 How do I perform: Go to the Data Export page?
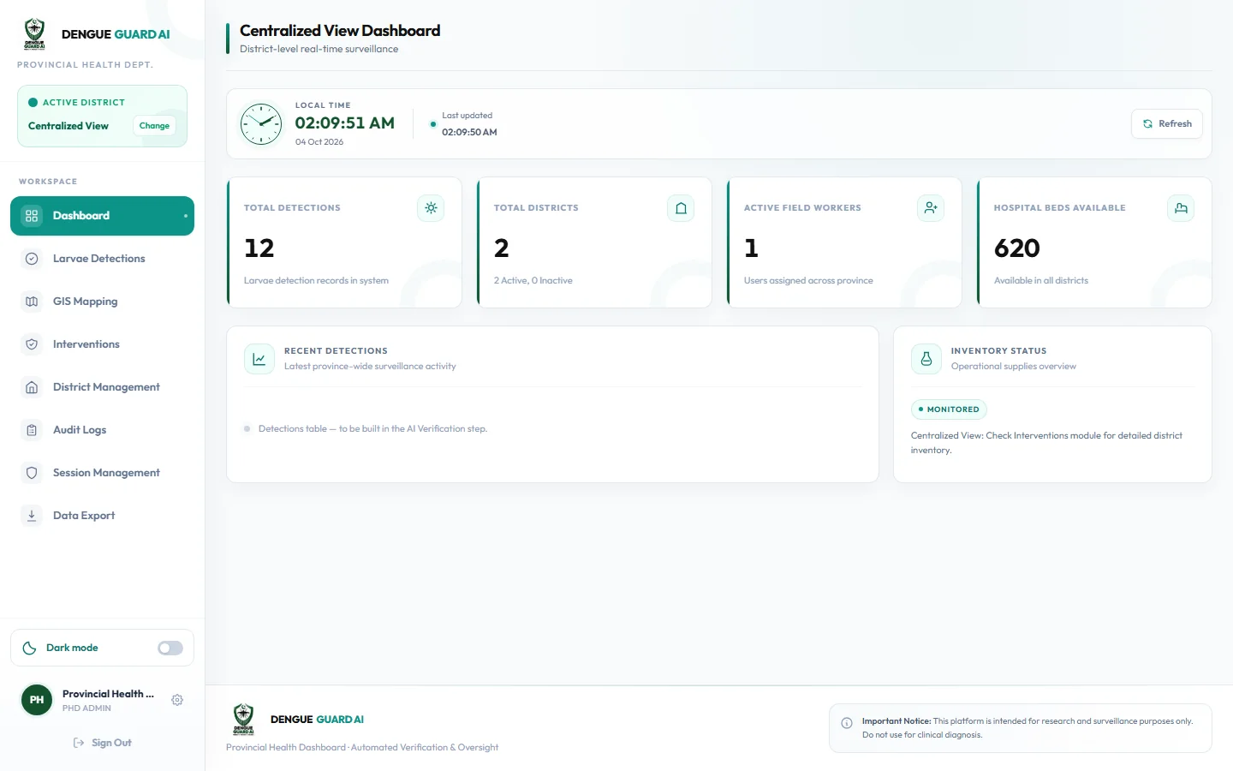click(102, 516)
